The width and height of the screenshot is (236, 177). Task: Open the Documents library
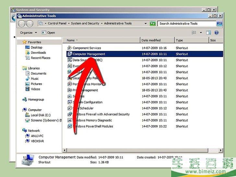[36, 74]
